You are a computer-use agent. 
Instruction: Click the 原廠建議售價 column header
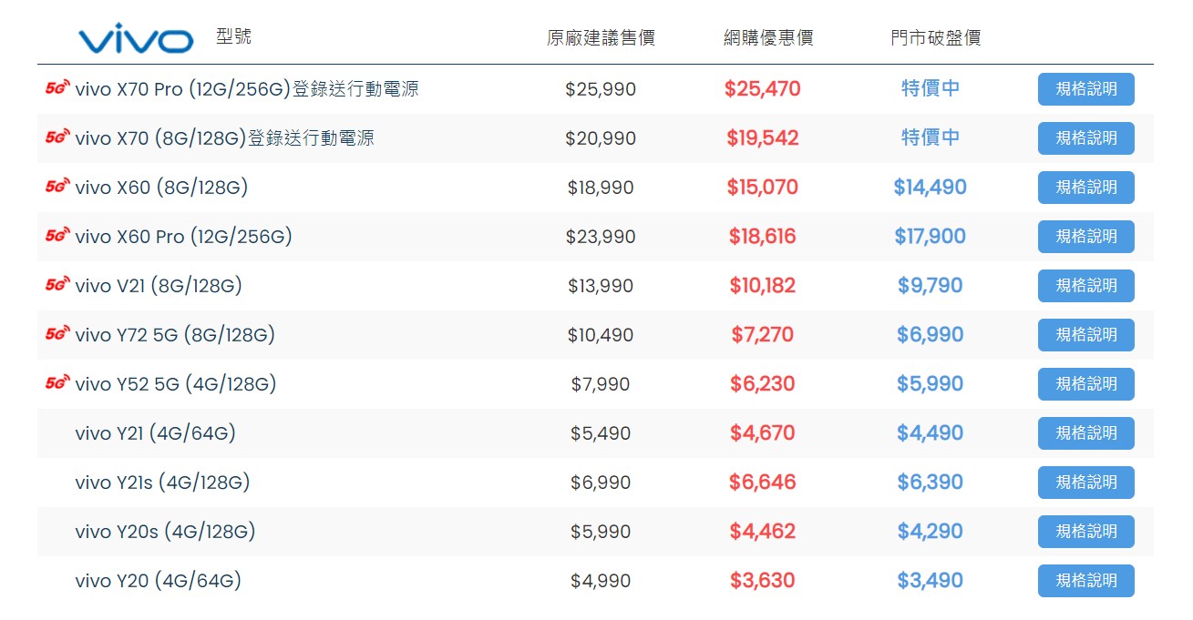coord(601,38)
